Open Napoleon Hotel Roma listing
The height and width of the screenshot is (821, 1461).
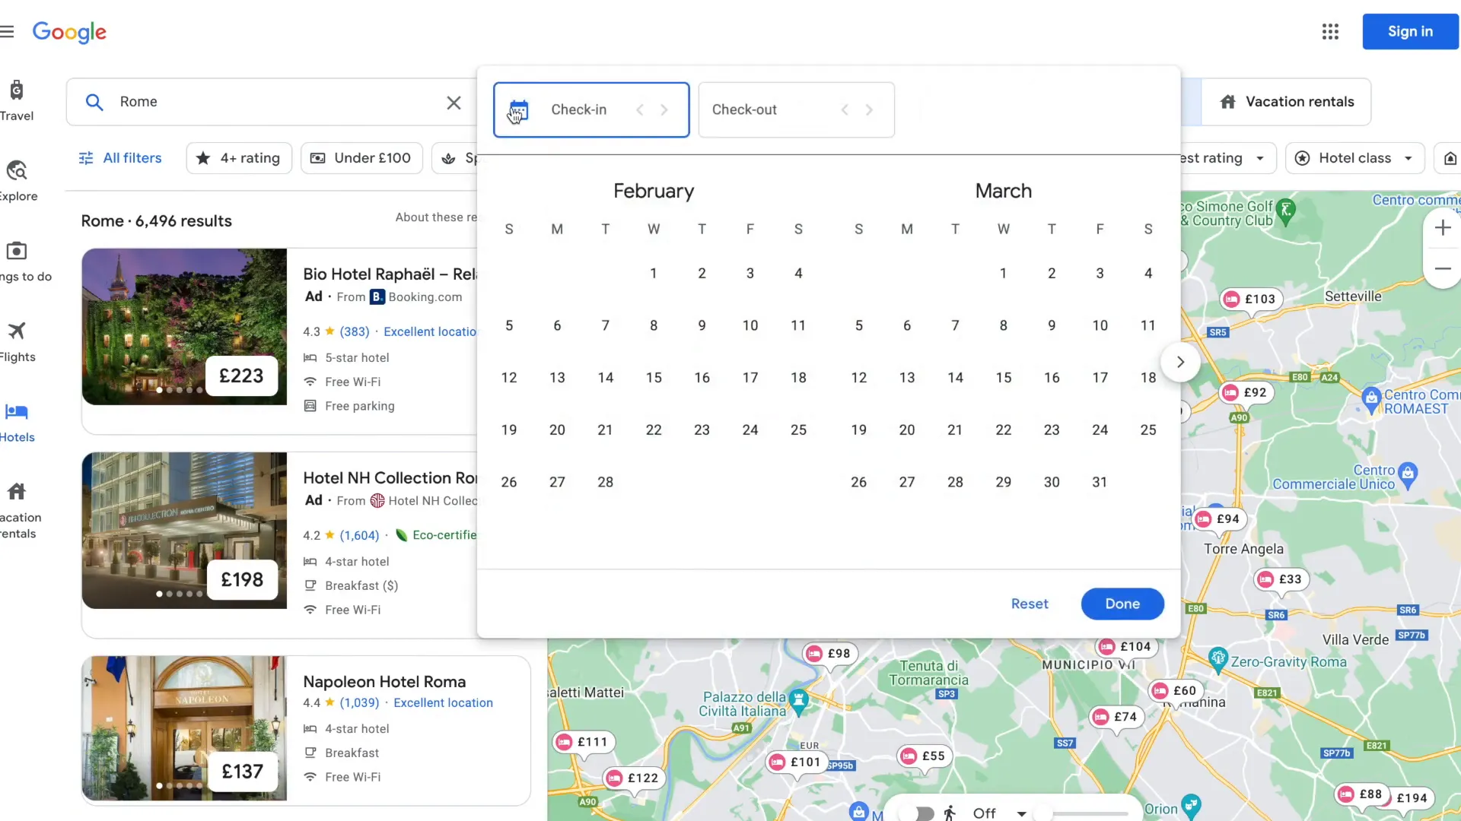(384, 682)
